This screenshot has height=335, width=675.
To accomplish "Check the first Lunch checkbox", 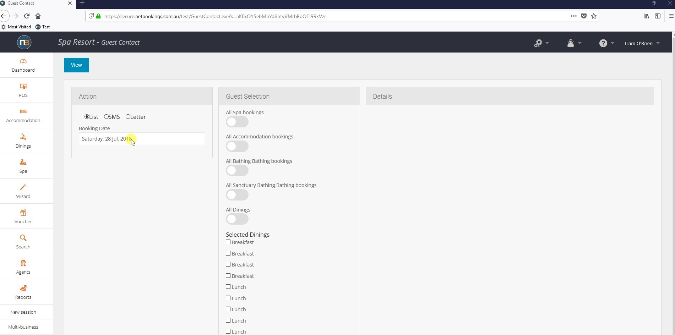I will [228, 287].
